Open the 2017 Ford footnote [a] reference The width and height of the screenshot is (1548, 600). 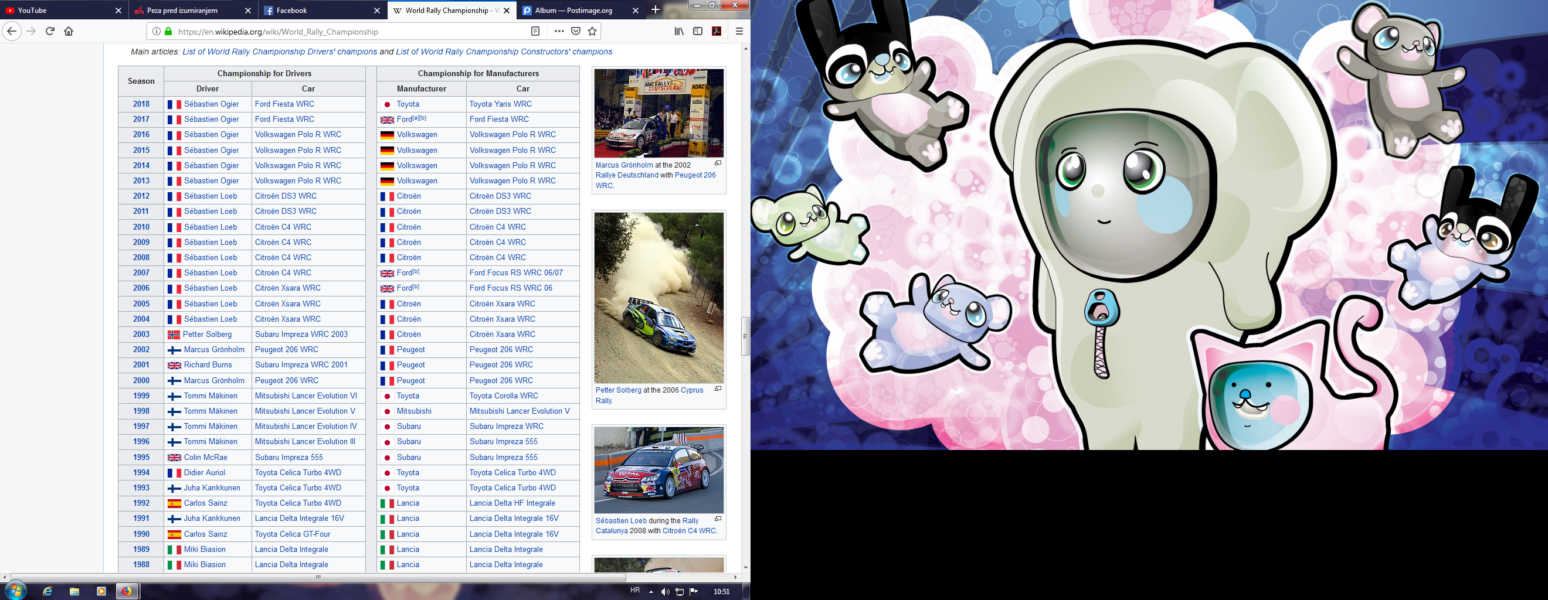[416, 118]
